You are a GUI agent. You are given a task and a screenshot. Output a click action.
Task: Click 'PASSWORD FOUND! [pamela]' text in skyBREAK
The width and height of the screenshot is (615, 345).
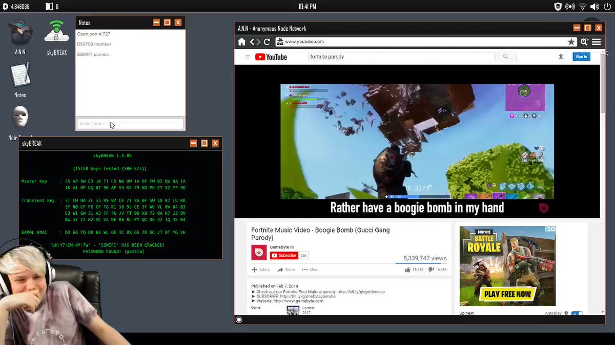[x=114, y=251]
